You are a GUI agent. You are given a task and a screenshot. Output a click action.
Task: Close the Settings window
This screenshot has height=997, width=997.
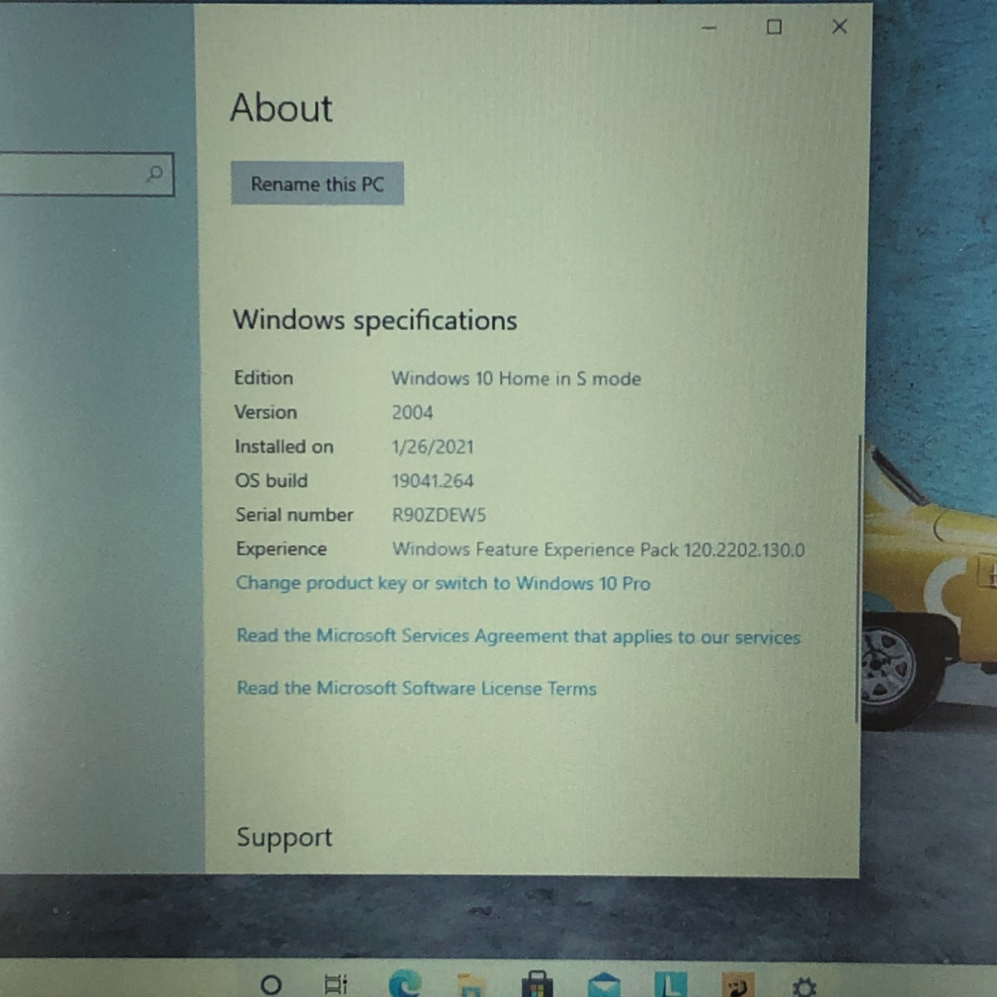(x=839, y=27)
